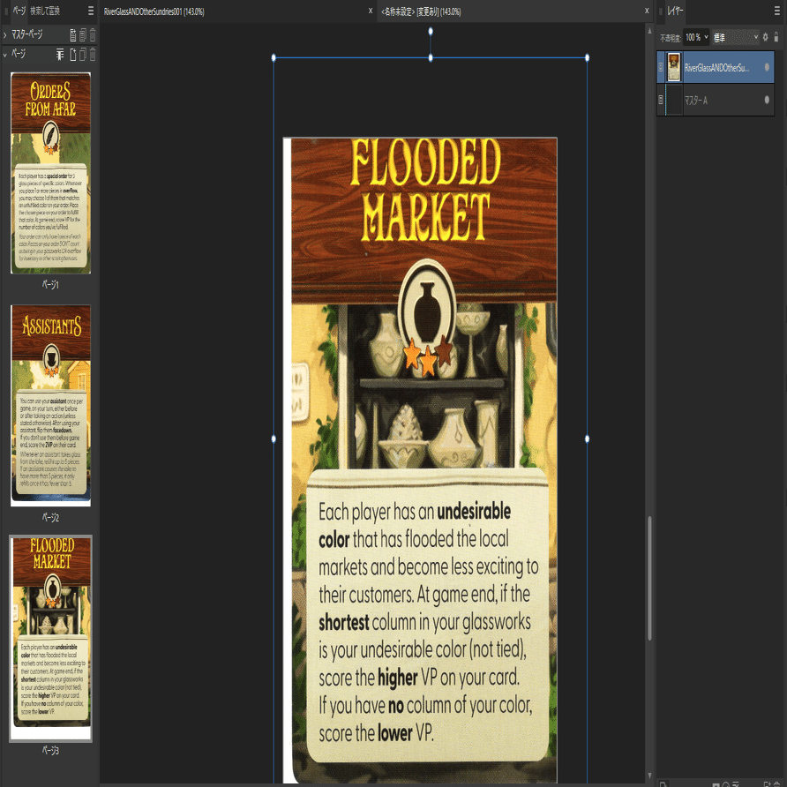The image size is (787, 787).
Task: Open the Pages panel hamburger menu
Action: (91, 11)
